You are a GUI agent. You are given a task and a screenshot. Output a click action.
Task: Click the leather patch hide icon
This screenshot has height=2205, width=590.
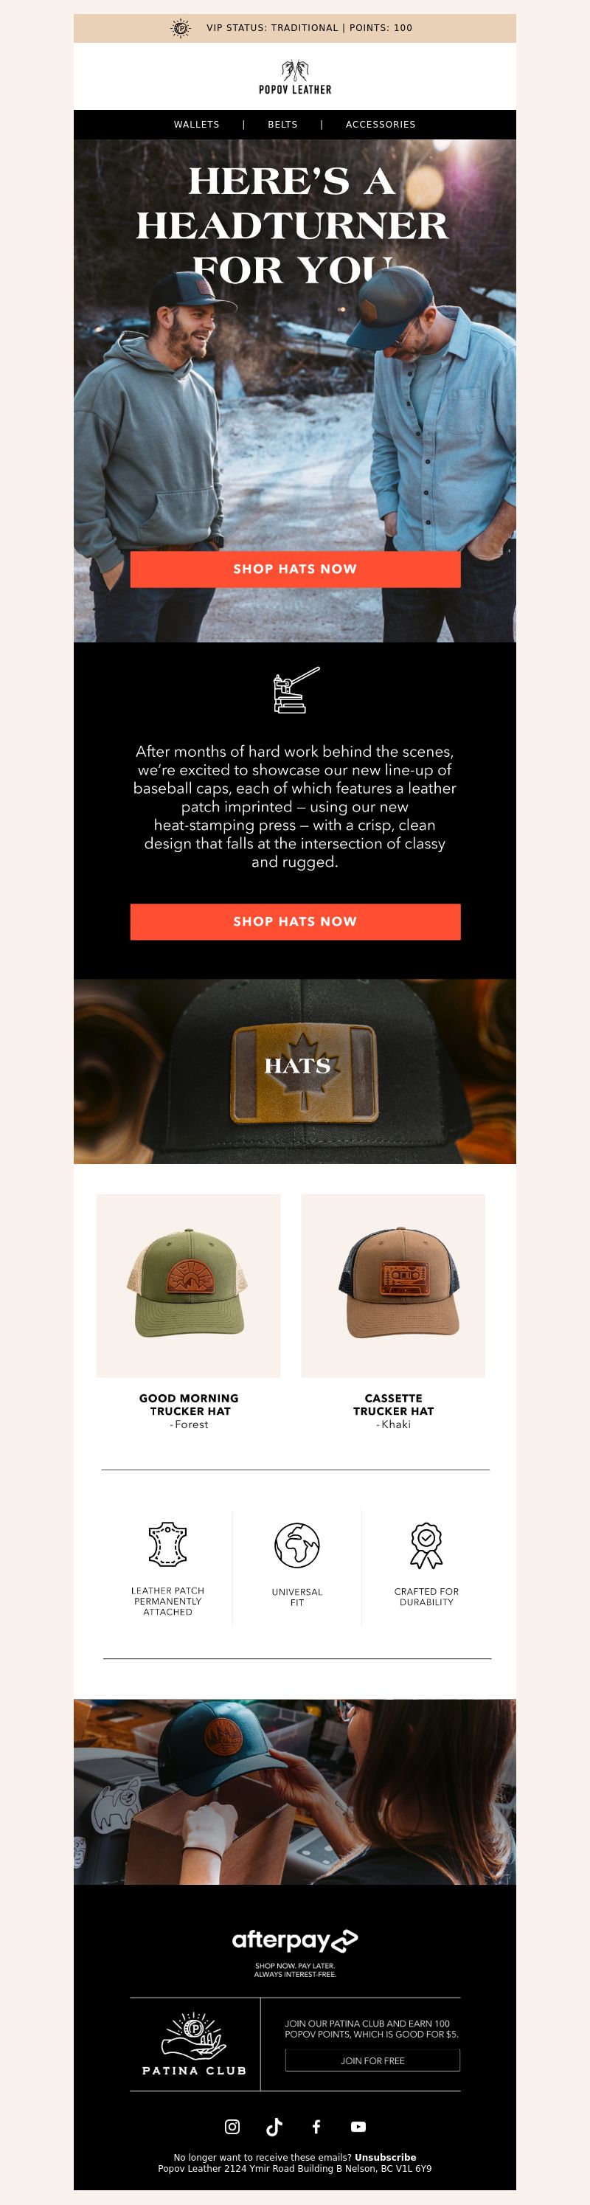tap(168, 1543)
